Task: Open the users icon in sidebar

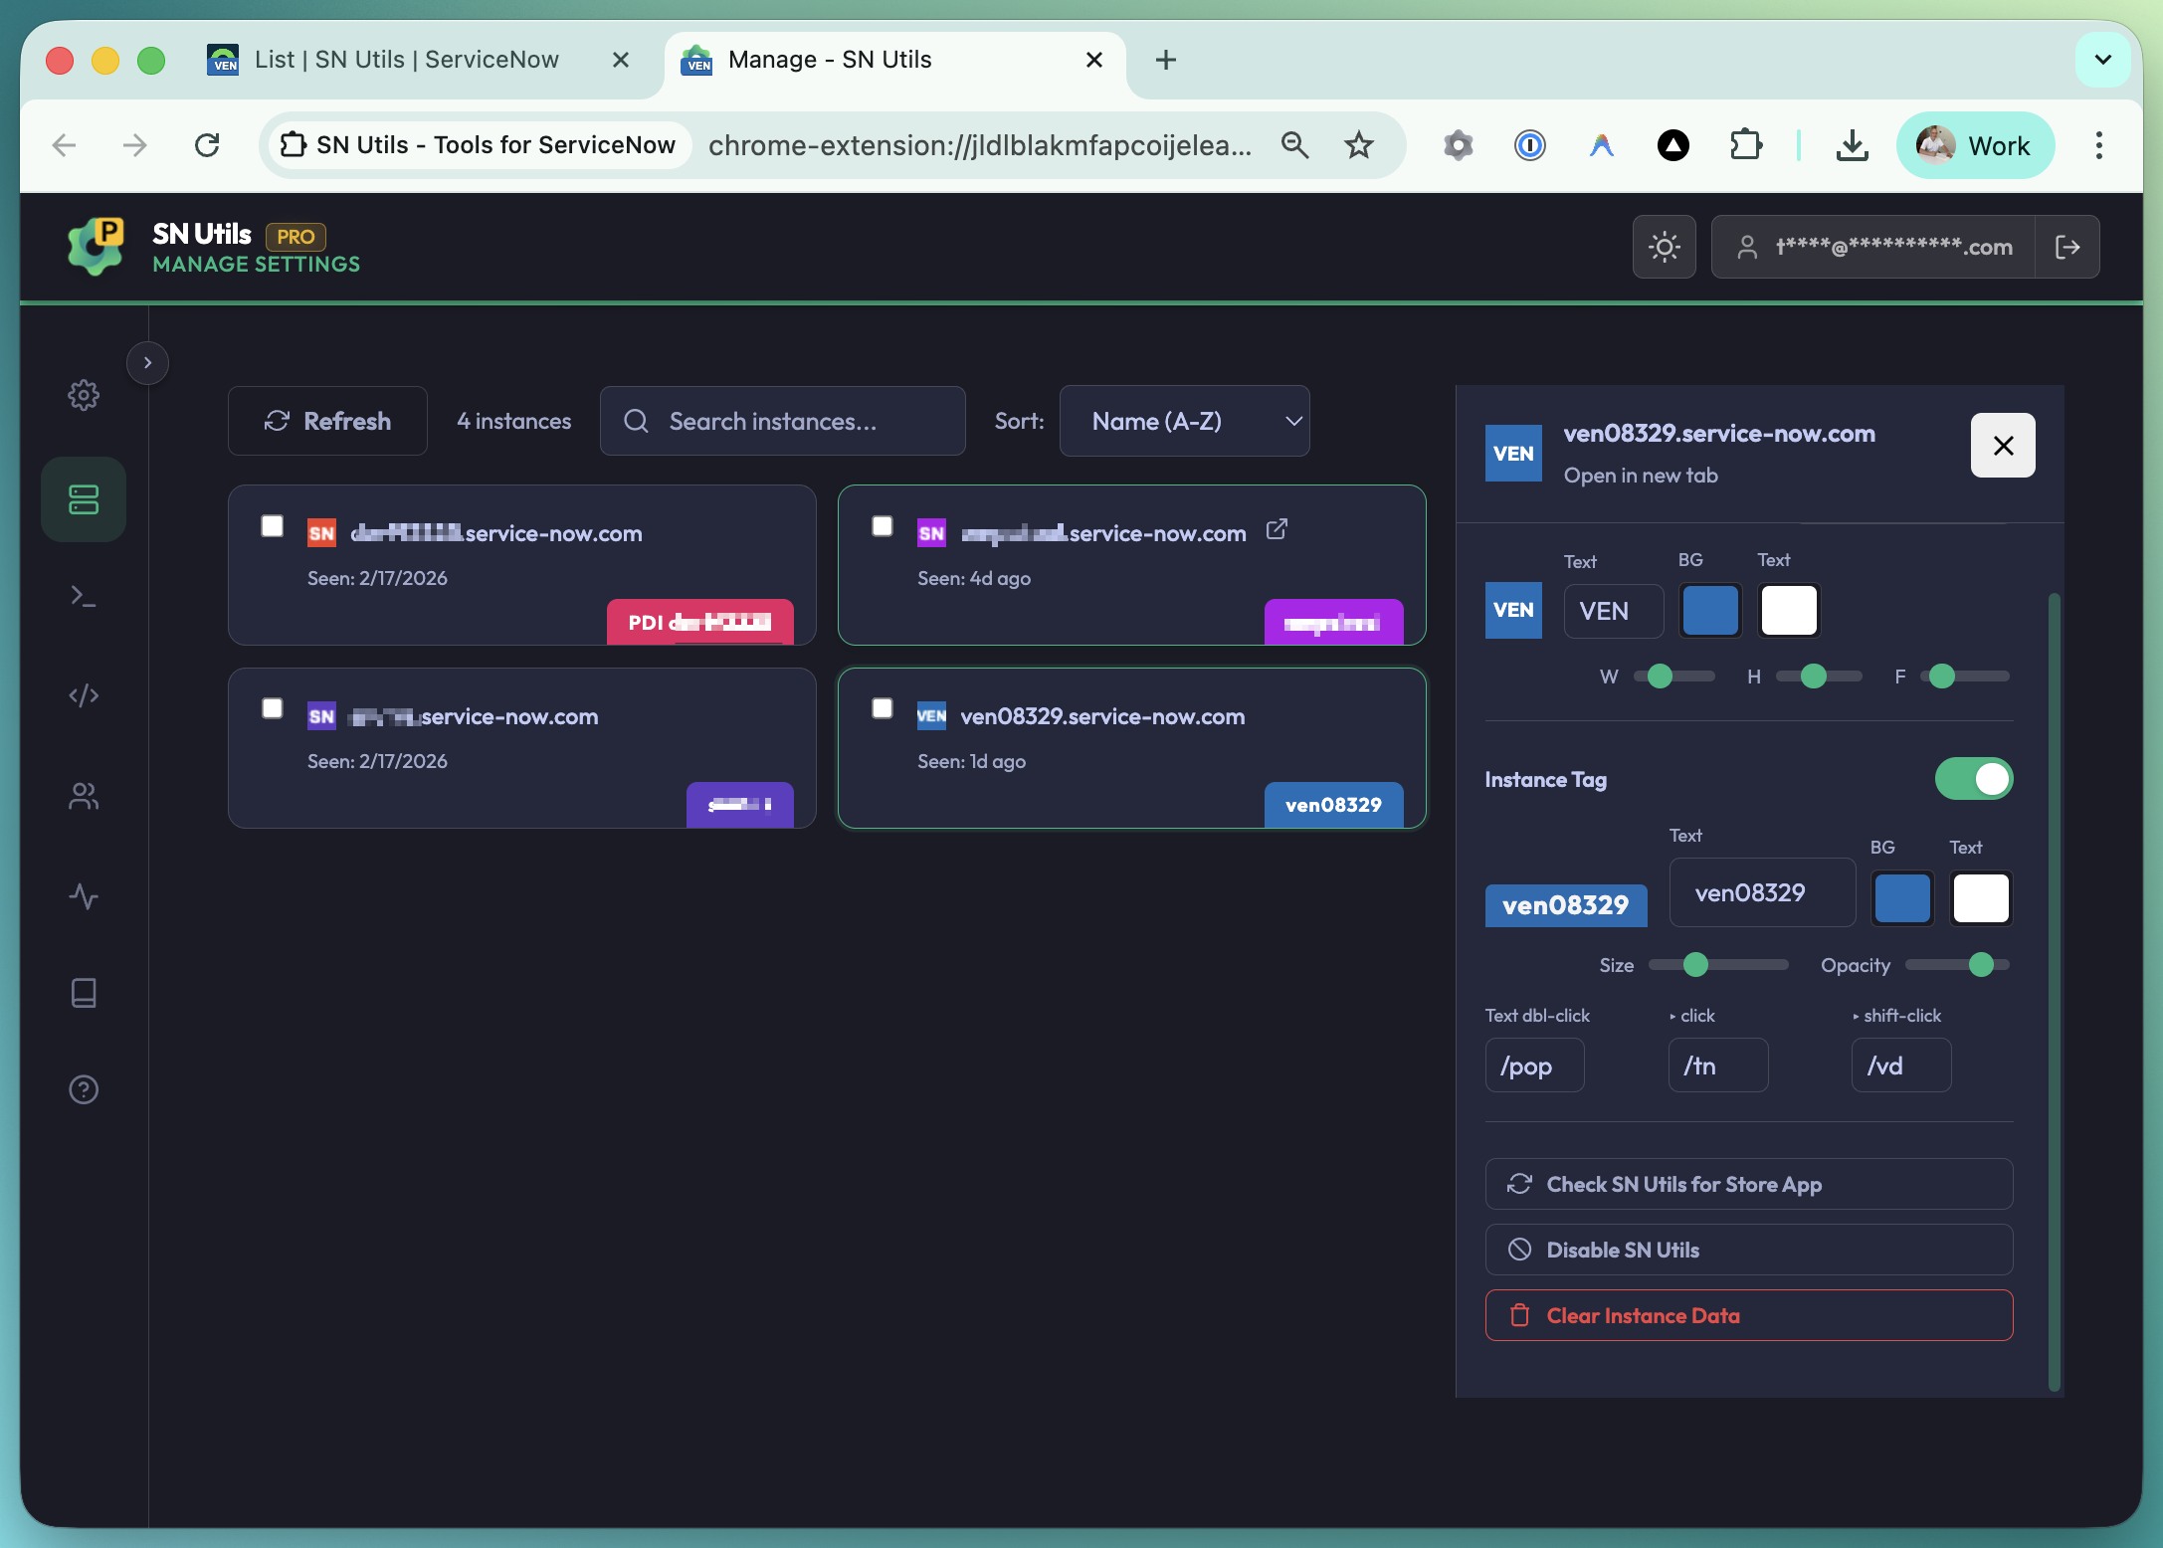Action: 84,796
